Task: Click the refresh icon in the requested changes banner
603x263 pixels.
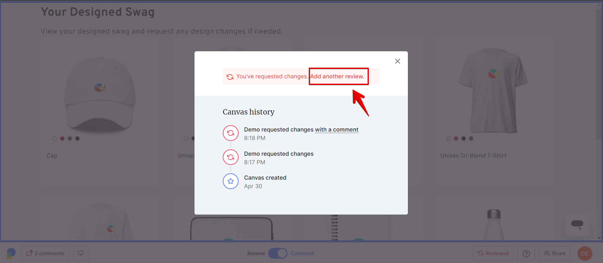Action: pyautogui.click(x=230, y=77)
